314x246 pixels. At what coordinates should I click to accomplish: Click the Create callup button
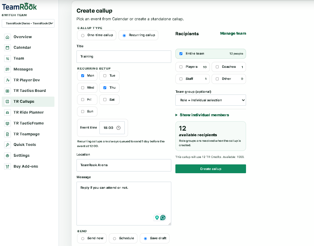pyautogui.click(x=211, y=169)
